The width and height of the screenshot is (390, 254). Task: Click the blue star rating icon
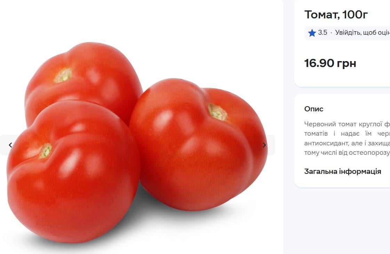312,33
